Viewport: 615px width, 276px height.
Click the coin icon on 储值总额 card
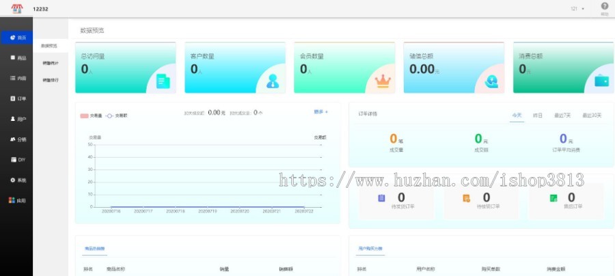(491, 81)
